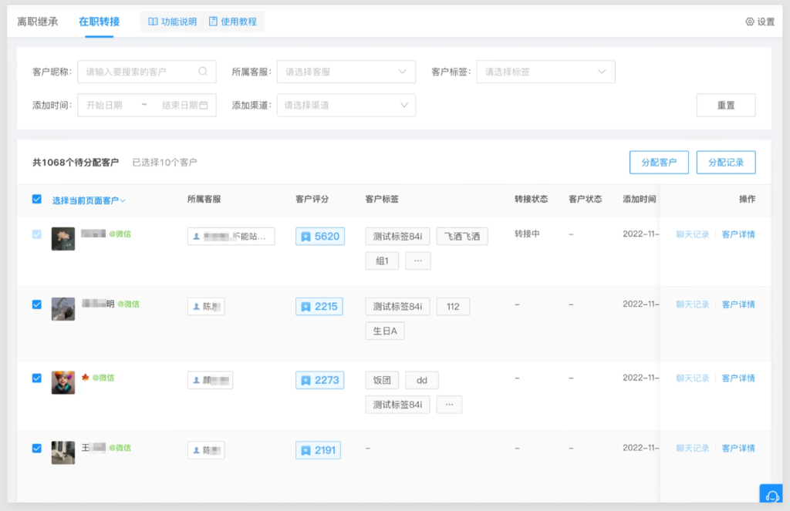The image size is (790, 511).
Task: Click the 转接中 status text
Action: pyautogui.click(x=527, y=234)
